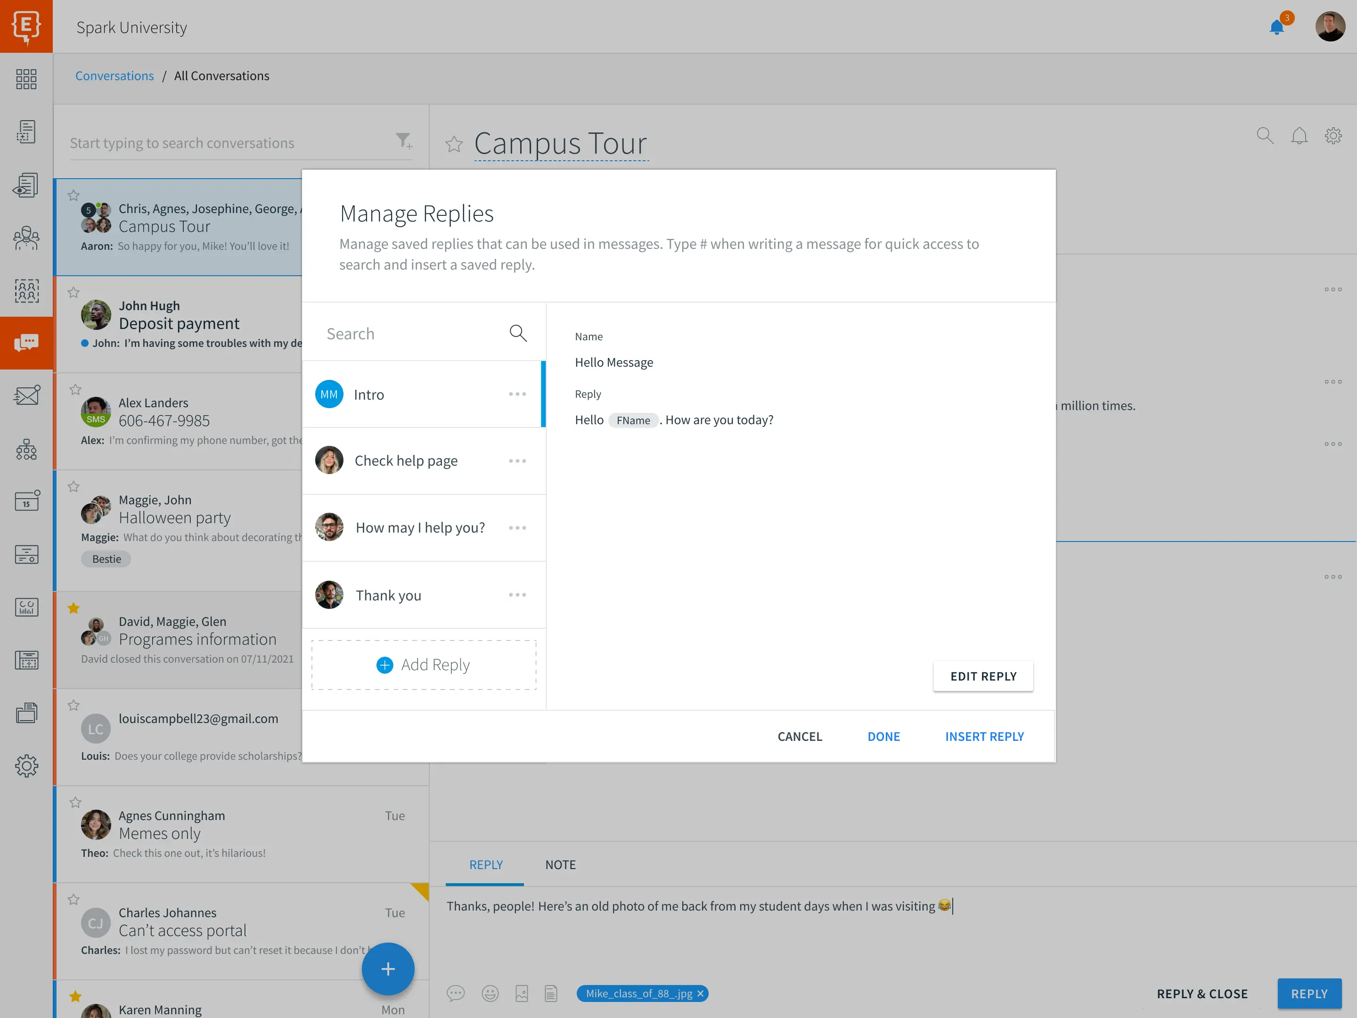This screenshot has height=1018, width=1357.
Task: Open the people group icon in sidebar
Action: (26, 238)
